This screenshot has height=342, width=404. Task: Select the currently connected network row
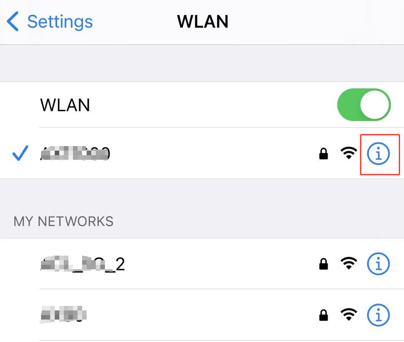click(202, 153)
